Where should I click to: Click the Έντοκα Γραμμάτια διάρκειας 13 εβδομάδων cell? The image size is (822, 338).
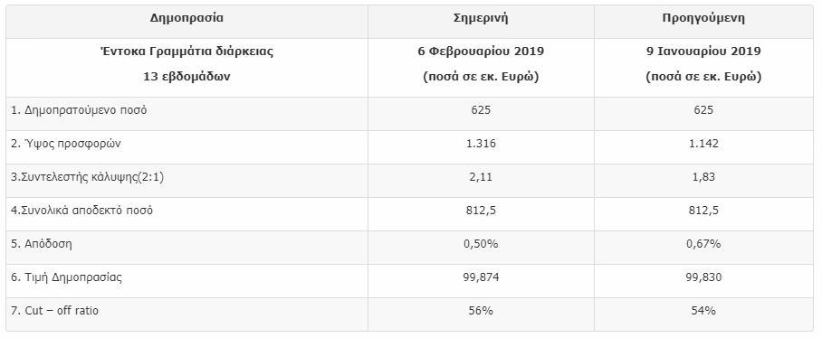point(186,64)
